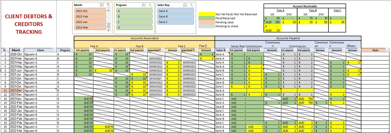
Task: Select 2022-Mar in the Month slicer
Action: click(x=90, y=27)
